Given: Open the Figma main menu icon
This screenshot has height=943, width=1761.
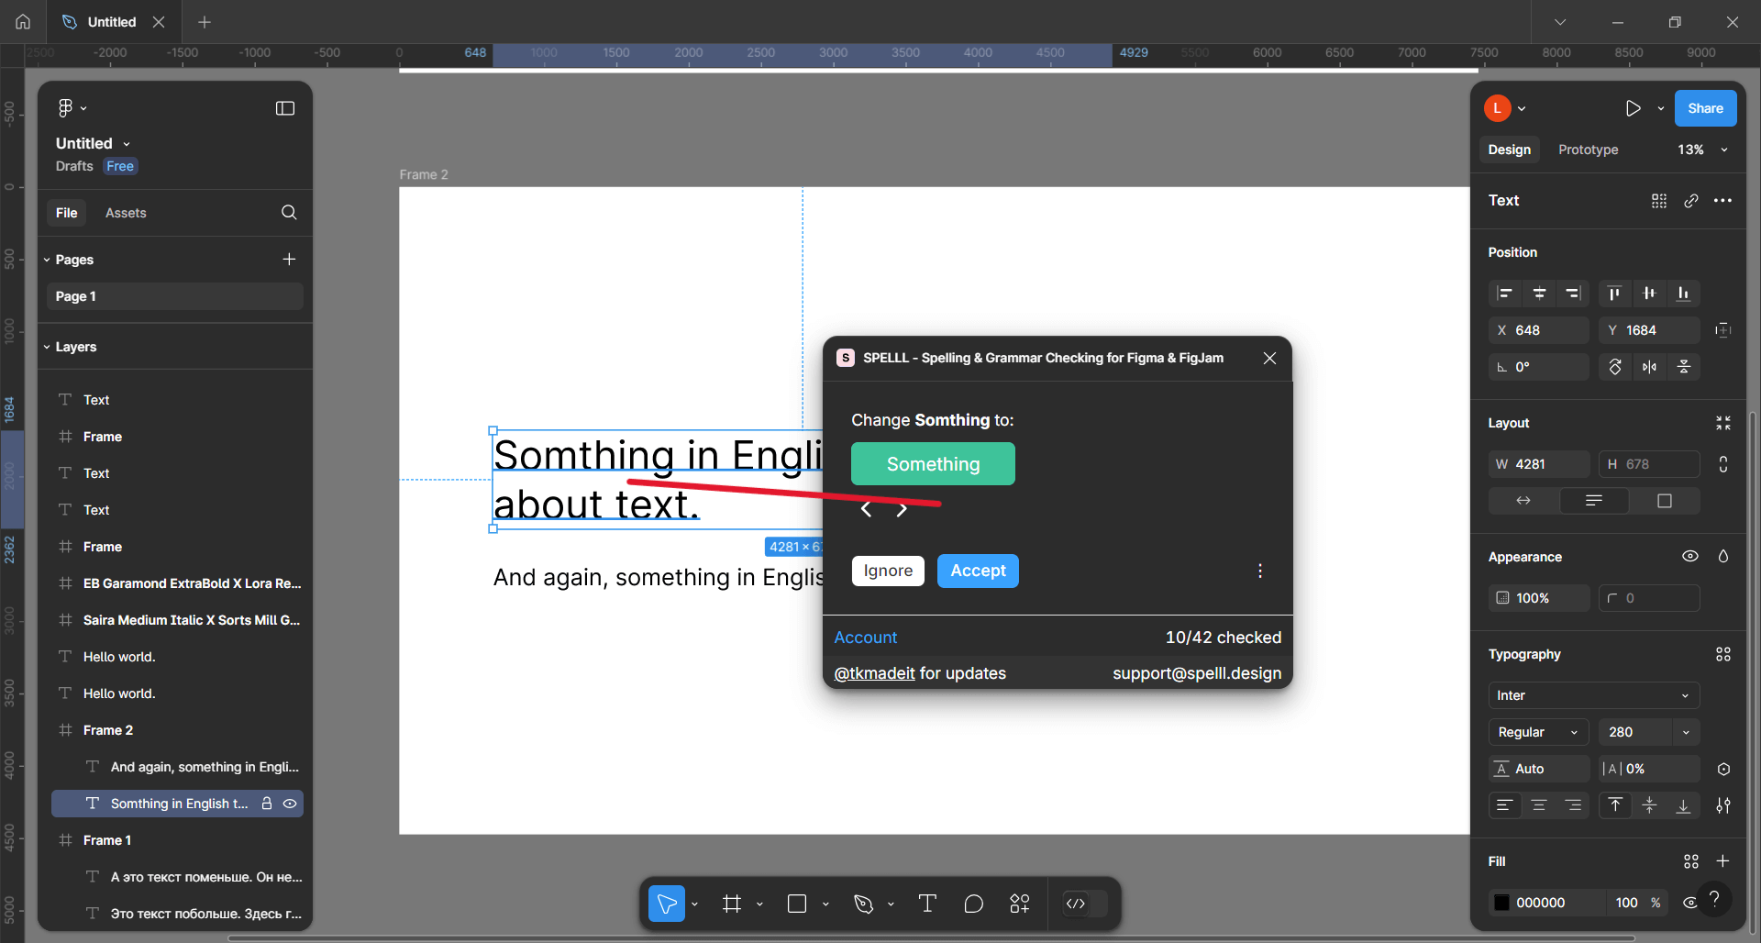Looking at the screenshot, I should [66, 108].
